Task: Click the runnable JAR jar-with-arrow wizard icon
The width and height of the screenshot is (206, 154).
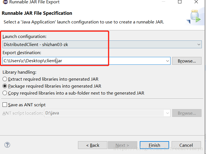Action: coord(194,17)
